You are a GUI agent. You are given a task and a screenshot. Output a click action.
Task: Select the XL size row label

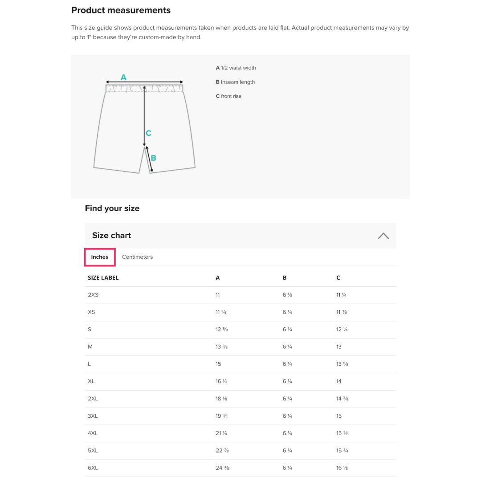click(91, 381)
